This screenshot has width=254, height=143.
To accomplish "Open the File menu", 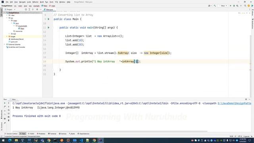I will point(7,2).
